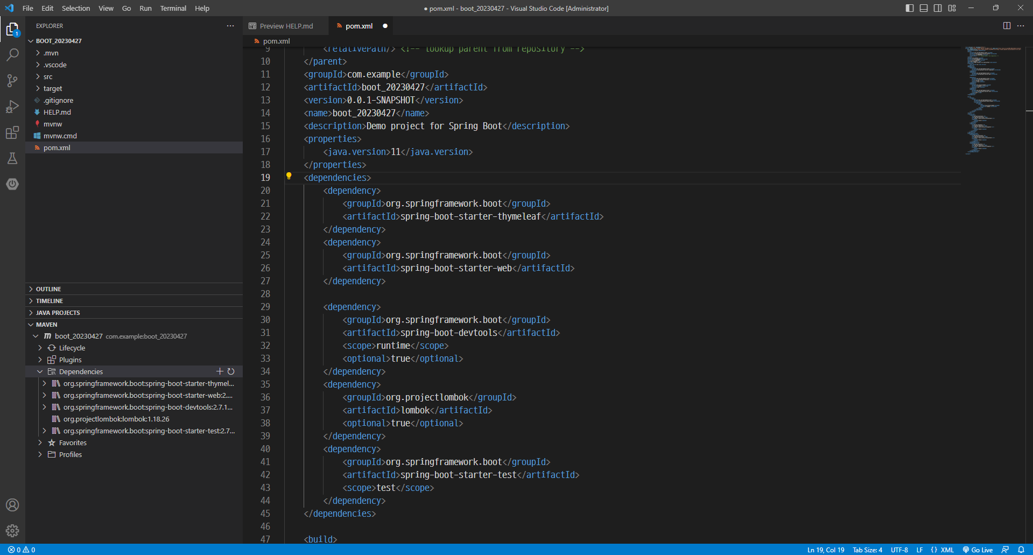Click the lightbulb code action on line 19

coord(289,176)
